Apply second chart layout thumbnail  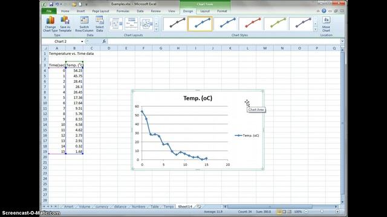tap(131, 24)
